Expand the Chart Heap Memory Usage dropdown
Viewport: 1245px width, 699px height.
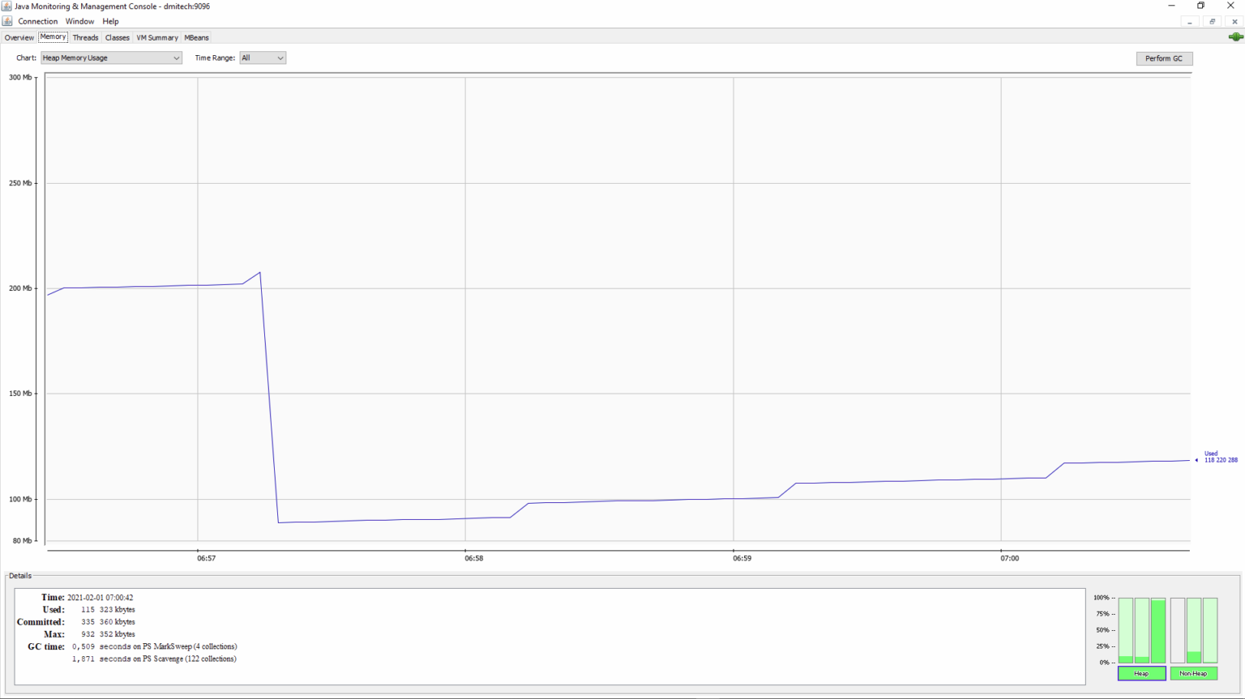[111, 58]
